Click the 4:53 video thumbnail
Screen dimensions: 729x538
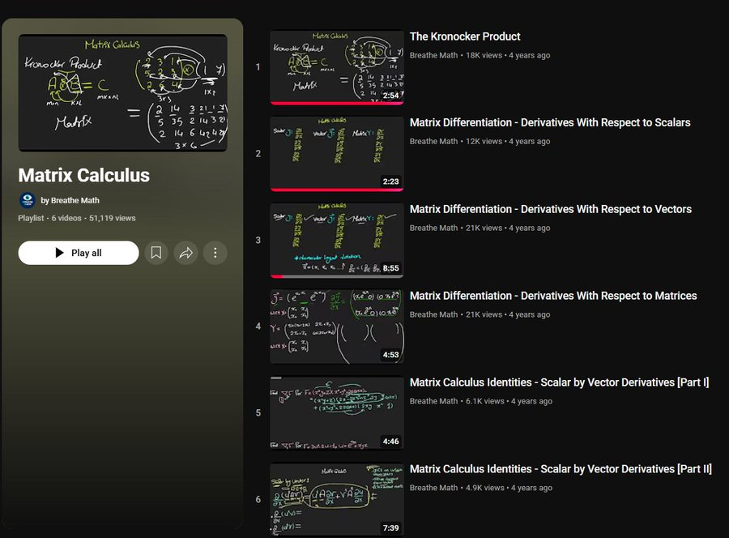pyautogui.click(x=336, y=327)
